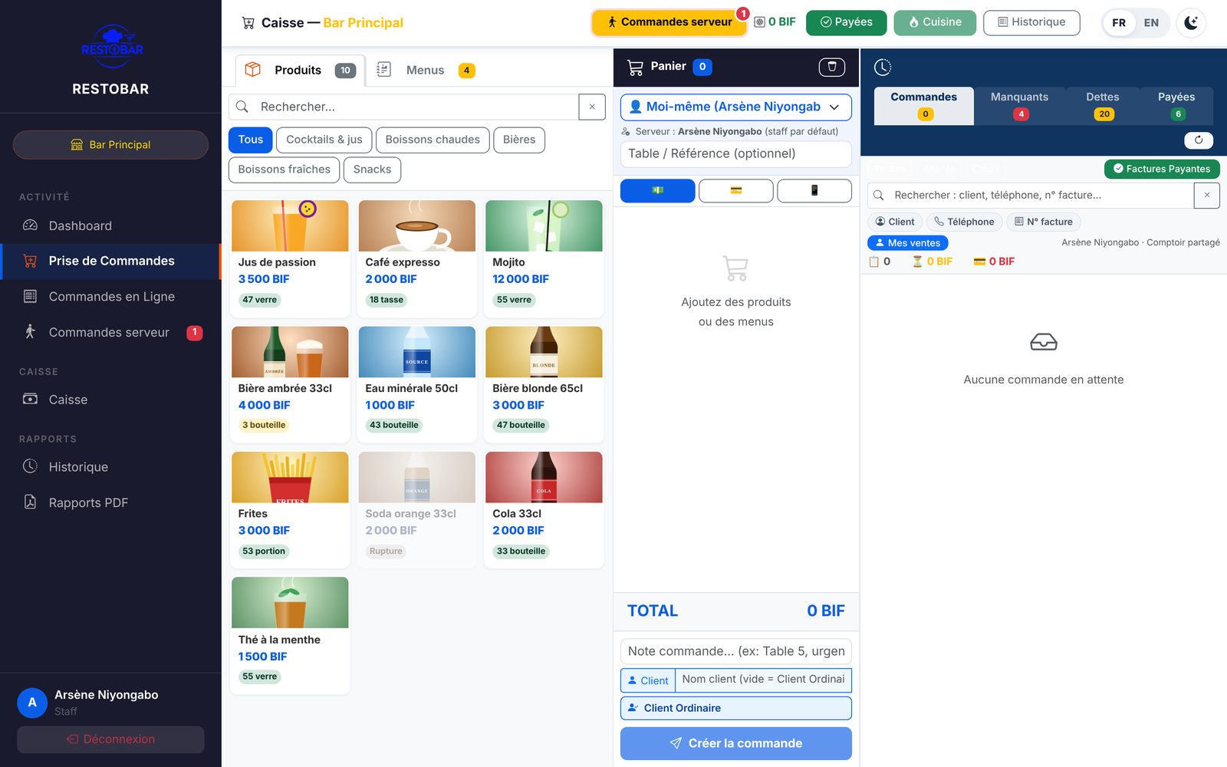This screenshot has height=767, width=1227.
Task: Select mobile payment method icon
Action: [814, 190]
